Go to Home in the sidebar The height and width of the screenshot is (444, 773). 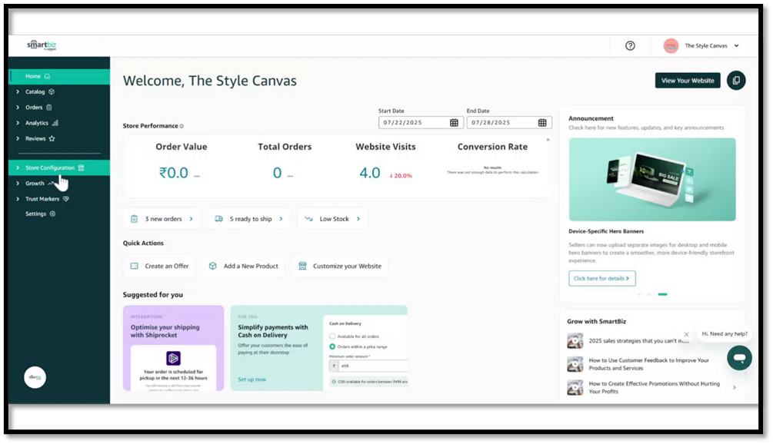[33, 76]
